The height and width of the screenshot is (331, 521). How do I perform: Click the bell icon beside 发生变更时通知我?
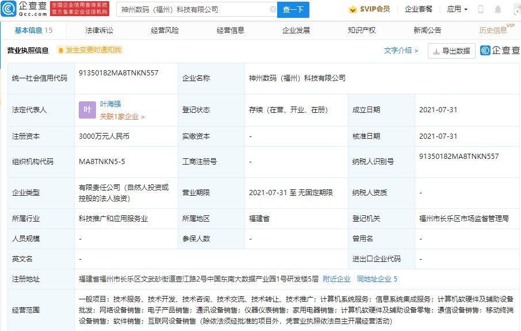tap(61, 50)
